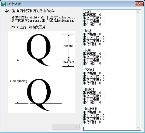Click the GP字体族 app icon in title bar
This screenshot has height=133, width=145.
click(x=3, y=4)
